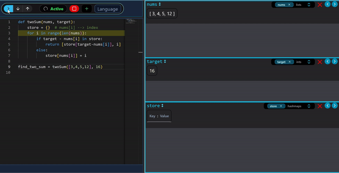Click the 'find_two_sum = twoSum' line
The height and width of the screenshot is (173, 339).
(60, 67)
